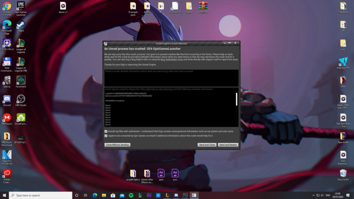Open File Explorer from taskbar
Image resolution: width=354 pixels, height=199 pixels.
point(104,195)
